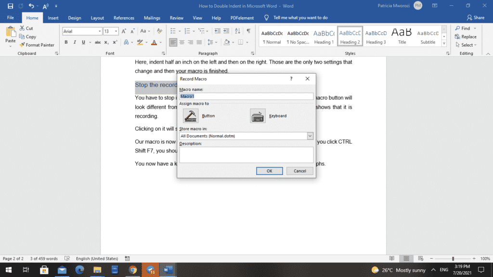The height and width of the screenshot is (277, 493).
Task: Assign macro to Keyboard icon
Action: tap(258, 116)
